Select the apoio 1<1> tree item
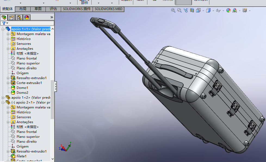 (30, 29)
